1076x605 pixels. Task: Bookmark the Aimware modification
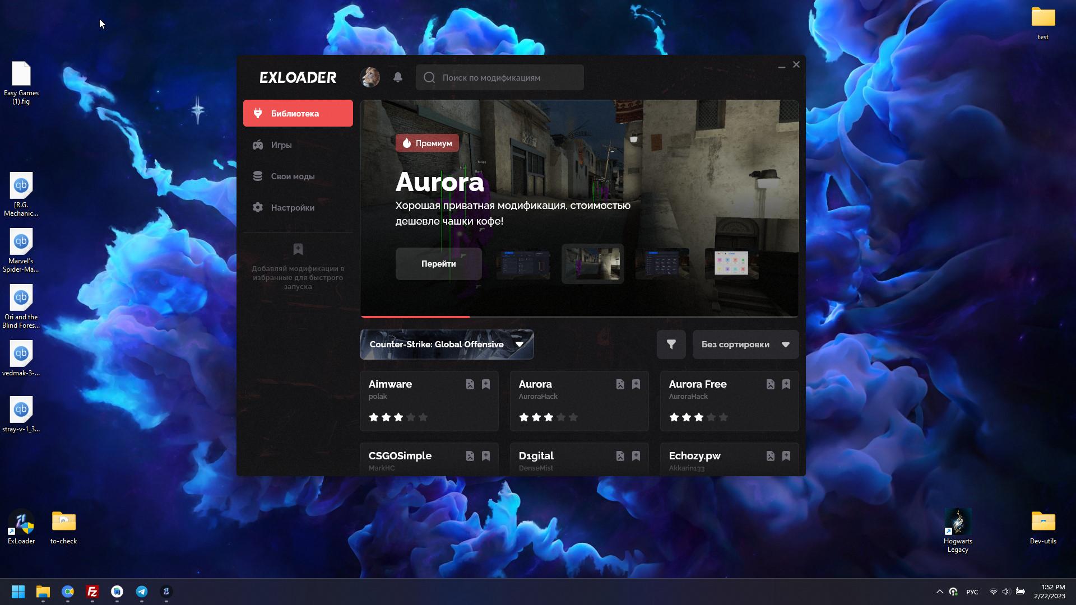click(486, 384)
